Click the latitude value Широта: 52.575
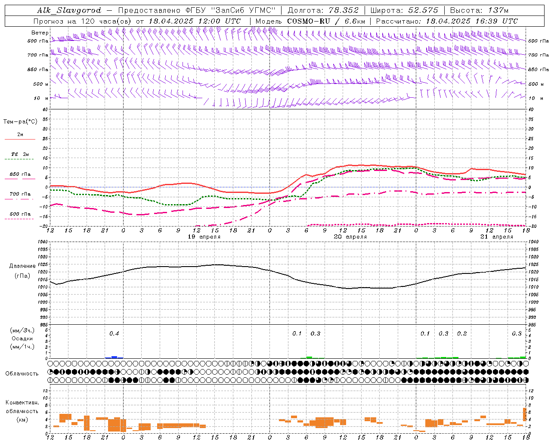551x441 pixels. tap(404, 10)
